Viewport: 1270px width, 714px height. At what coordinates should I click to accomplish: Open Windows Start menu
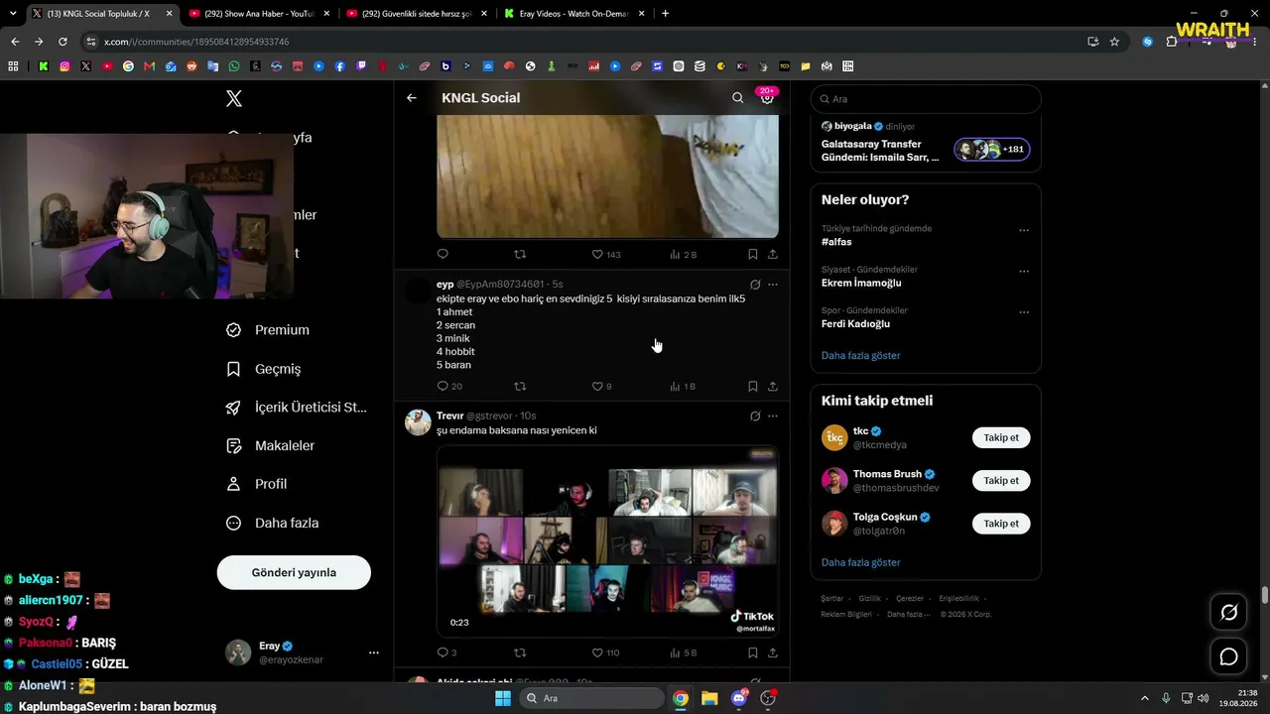(x=503, y=698)
